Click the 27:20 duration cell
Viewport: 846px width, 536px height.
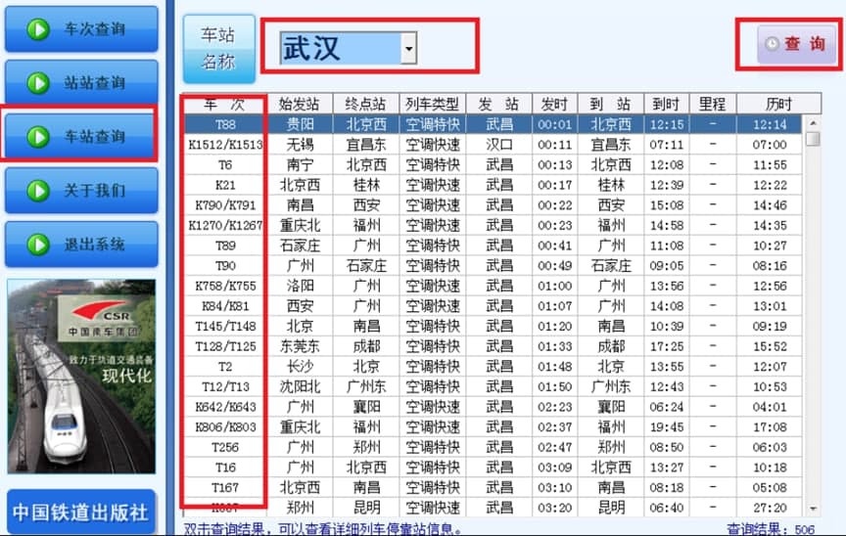[770, 508]
